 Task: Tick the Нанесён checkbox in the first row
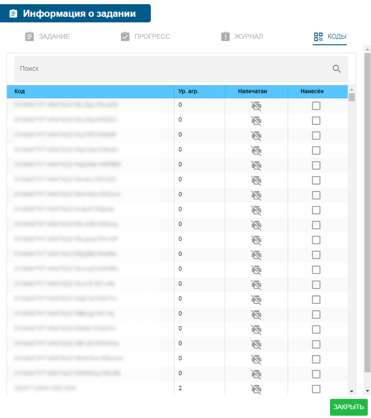tap(316, 106)
